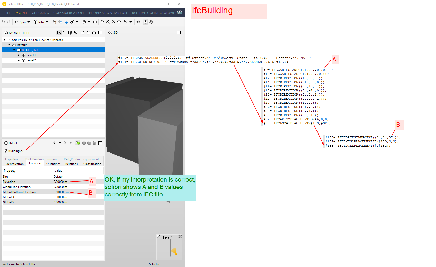Click the zoom-to-selection dotted magnifier icon
436x267 pixels.
coord(119,22)
